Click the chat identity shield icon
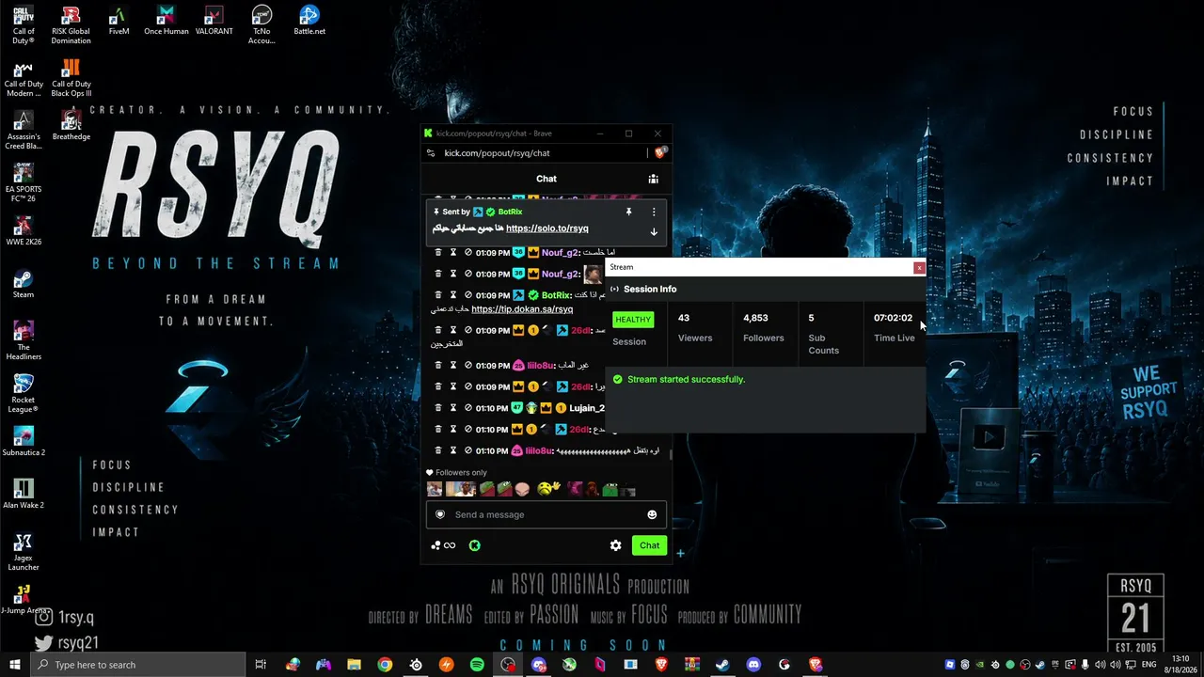The height and width of the screenshot is (677, 1204). (x=439, y=514)
